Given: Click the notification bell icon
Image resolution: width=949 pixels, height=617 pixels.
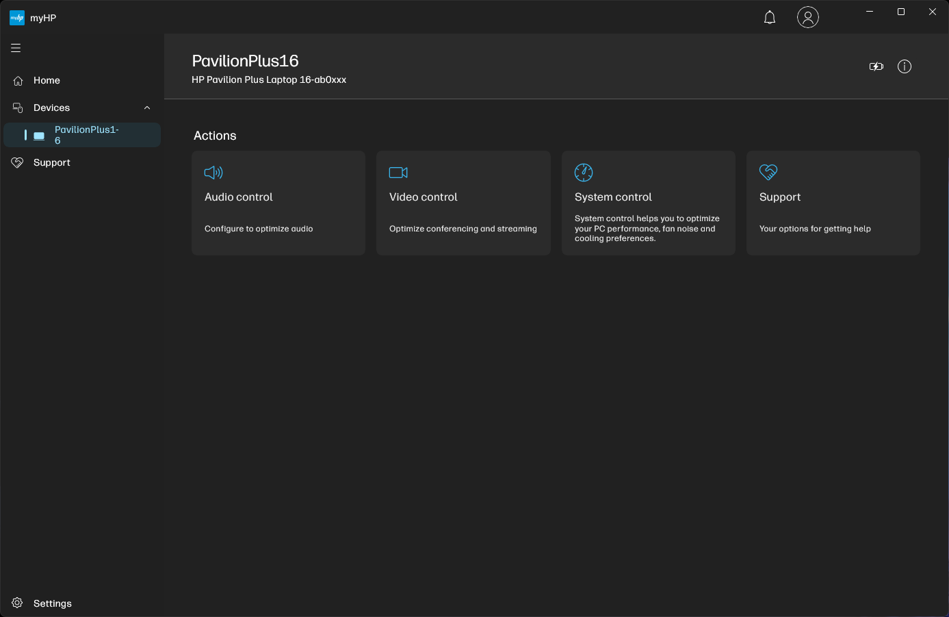Looking at the screenshot, I should click(770, 18).
